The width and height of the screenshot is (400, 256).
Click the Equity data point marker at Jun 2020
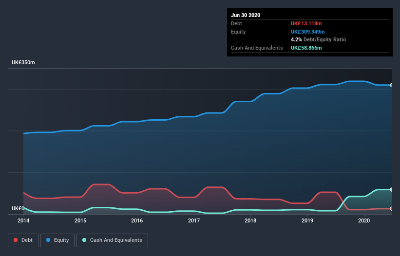click(392, 85)
